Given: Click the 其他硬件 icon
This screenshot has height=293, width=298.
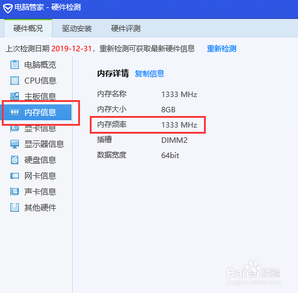Looking at the screenshot, I should point(15,208).
